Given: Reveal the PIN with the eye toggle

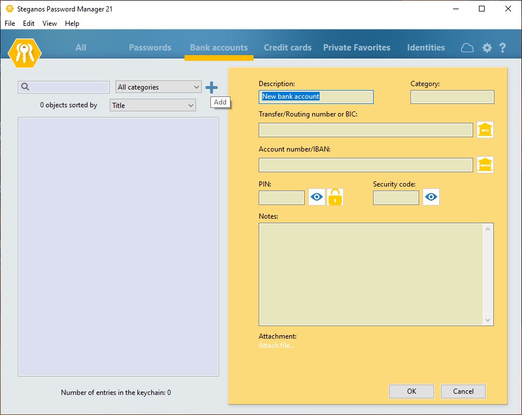Looking at the screenshot, I should [316, 197].
